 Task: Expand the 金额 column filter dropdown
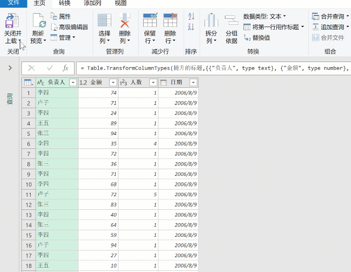point(112,82)
